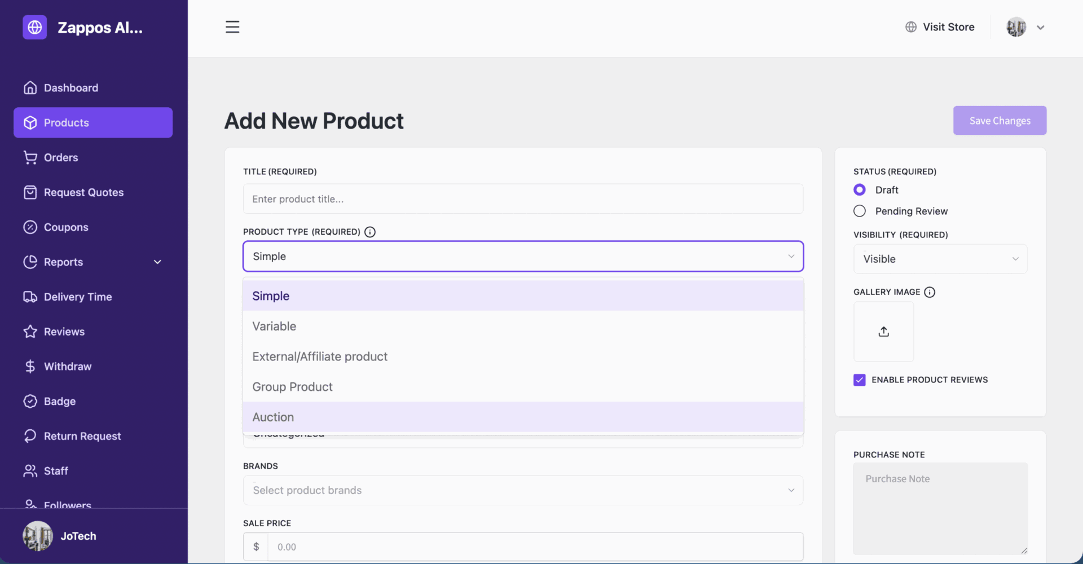Click the gallery image upload icon

pyautogui.click(x=884, y=332)
